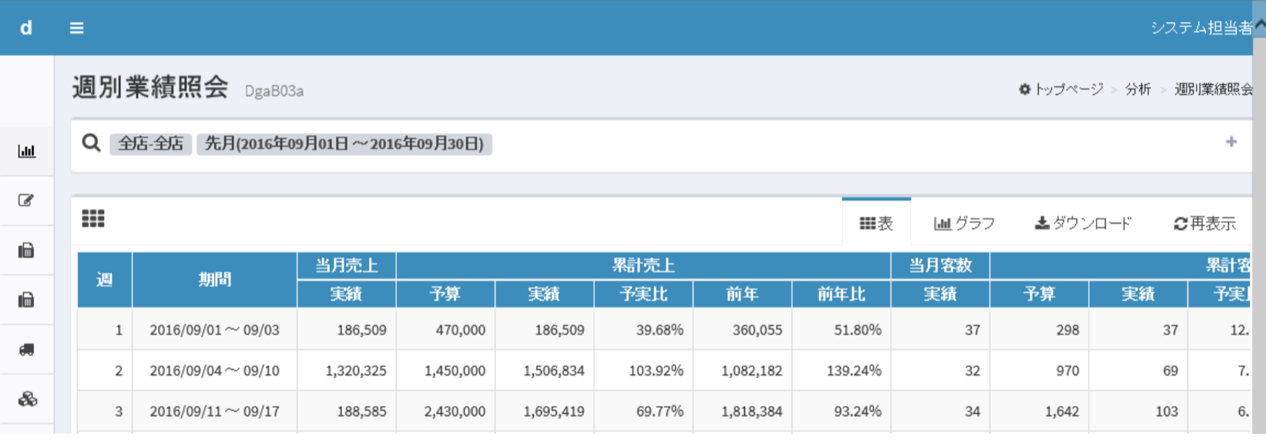This screenshot has height=441, width=1266.
Task: Open the cubes sidebar icon
Action: click(27, 399)
